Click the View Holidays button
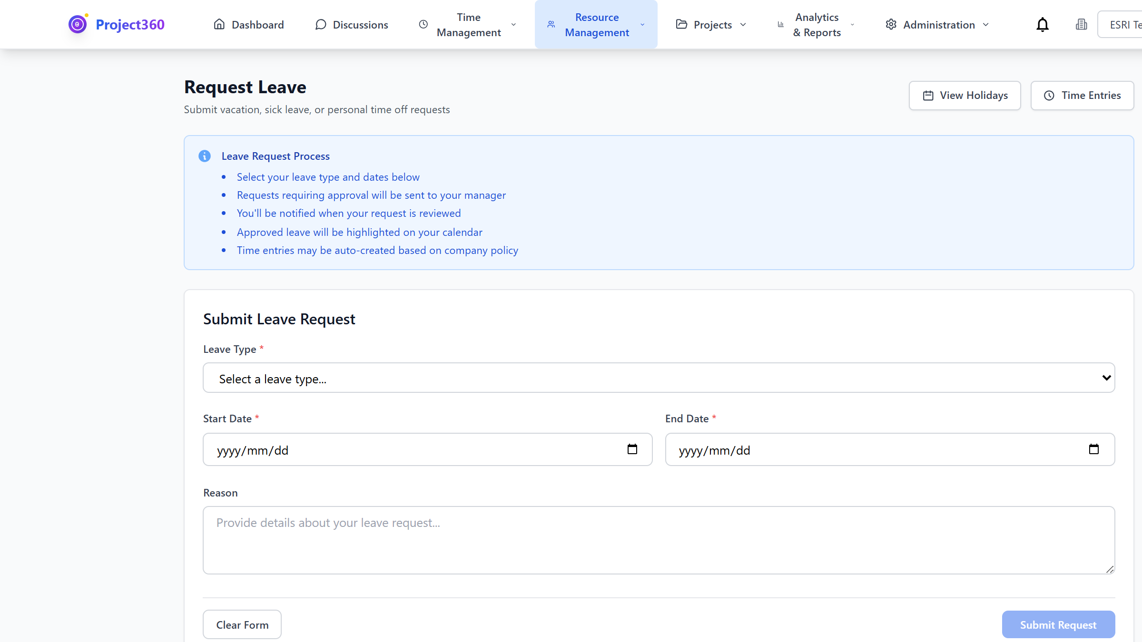Image resolution: width=1142 pixels, height=642 pixels. point(965,95)
